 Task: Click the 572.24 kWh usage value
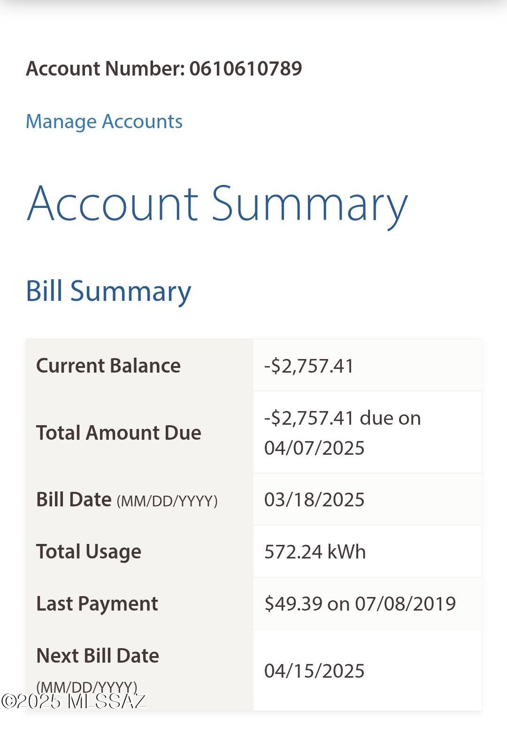click(x=315, y=552)
